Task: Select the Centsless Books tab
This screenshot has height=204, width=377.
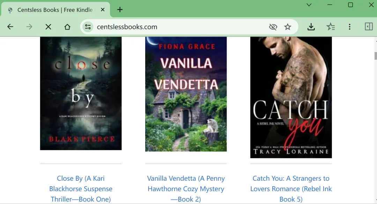Action: [56, 10]
